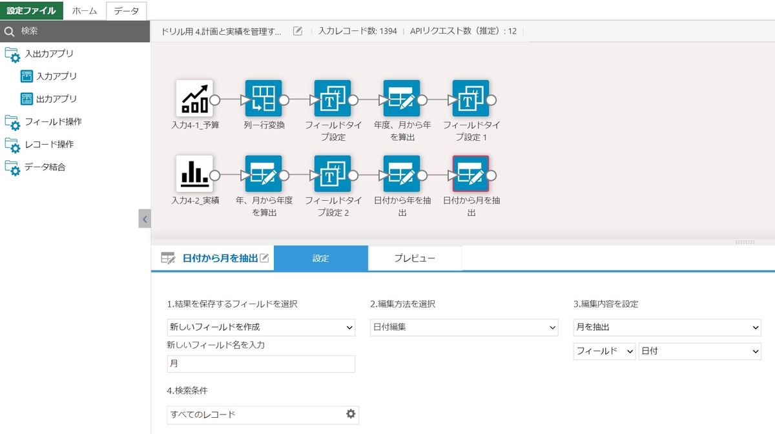The height and width of the screenshot is (434, 775).
Task: Click output connector of 入力4-1_予算 node
Action: [215, 100]
